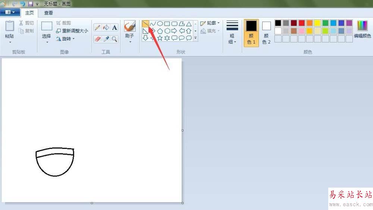Select the Magnifier tool
Viewport: 373px width, 210px height.
115,39
